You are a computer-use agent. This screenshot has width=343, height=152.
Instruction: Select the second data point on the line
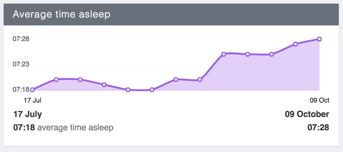tap(56, 79)
